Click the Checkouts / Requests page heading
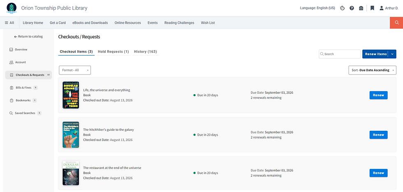Screen dimensions: 403x192 pyautogui.click(x=79, y=37)
